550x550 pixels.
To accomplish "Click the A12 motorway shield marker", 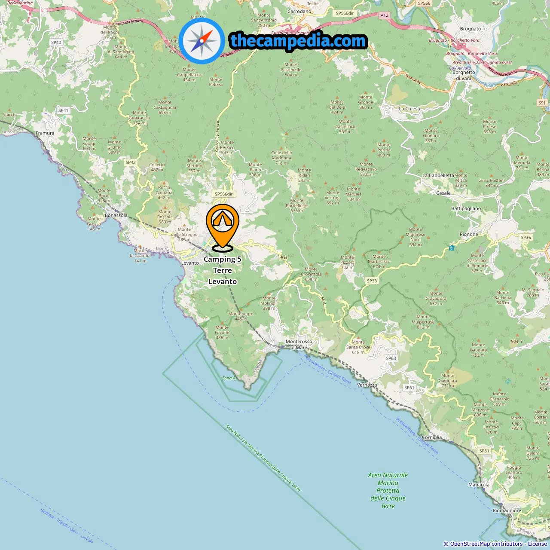I will pos(384,15).
